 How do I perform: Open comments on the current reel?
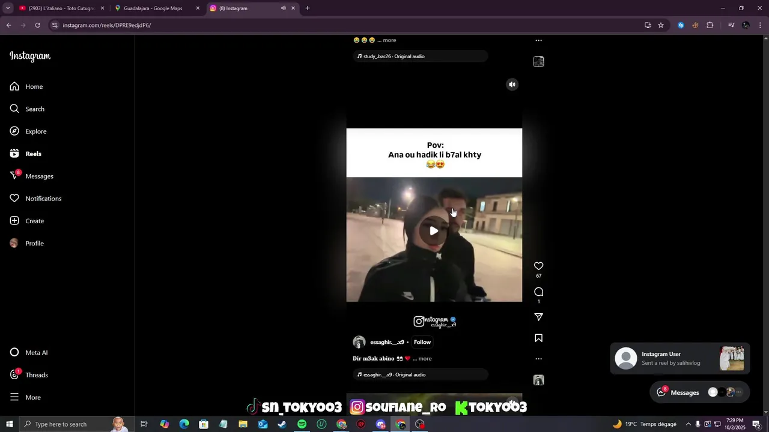coord(538,292)
